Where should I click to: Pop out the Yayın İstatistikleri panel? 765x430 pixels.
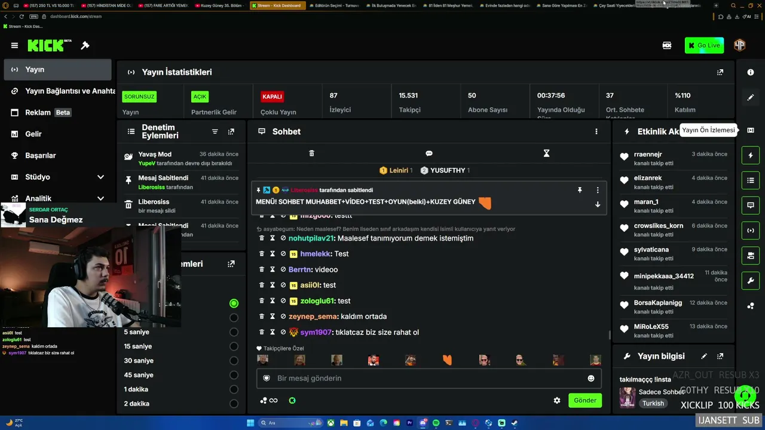tap(720, 72)
